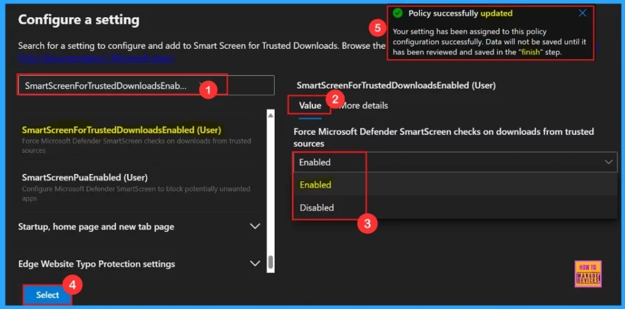
Task: Open the Policy Documentation Microsoft Learn link
Action: 96,58
